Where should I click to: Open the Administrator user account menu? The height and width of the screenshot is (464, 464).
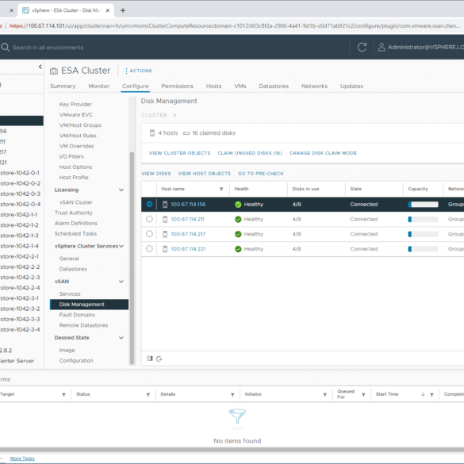pos(421,47)
